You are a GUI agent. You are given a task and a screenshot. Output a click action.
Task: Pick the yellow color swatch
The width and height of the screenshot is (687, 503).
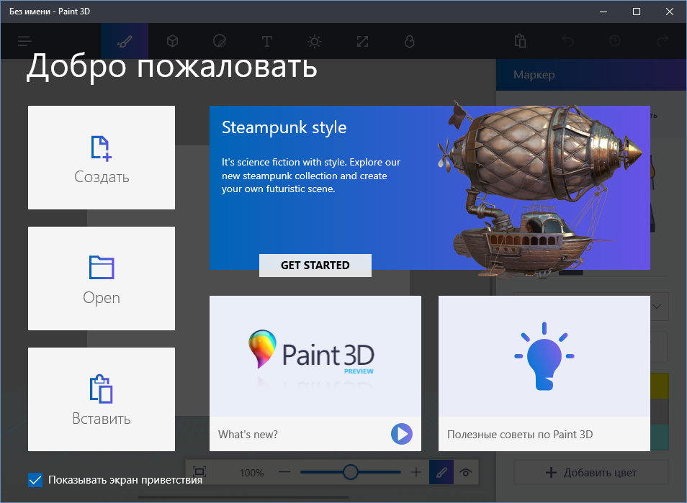(660, 386)
